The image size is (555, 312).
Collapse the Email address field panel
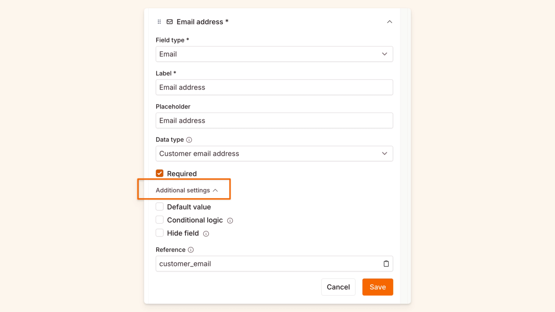click(x=389, y=22)
